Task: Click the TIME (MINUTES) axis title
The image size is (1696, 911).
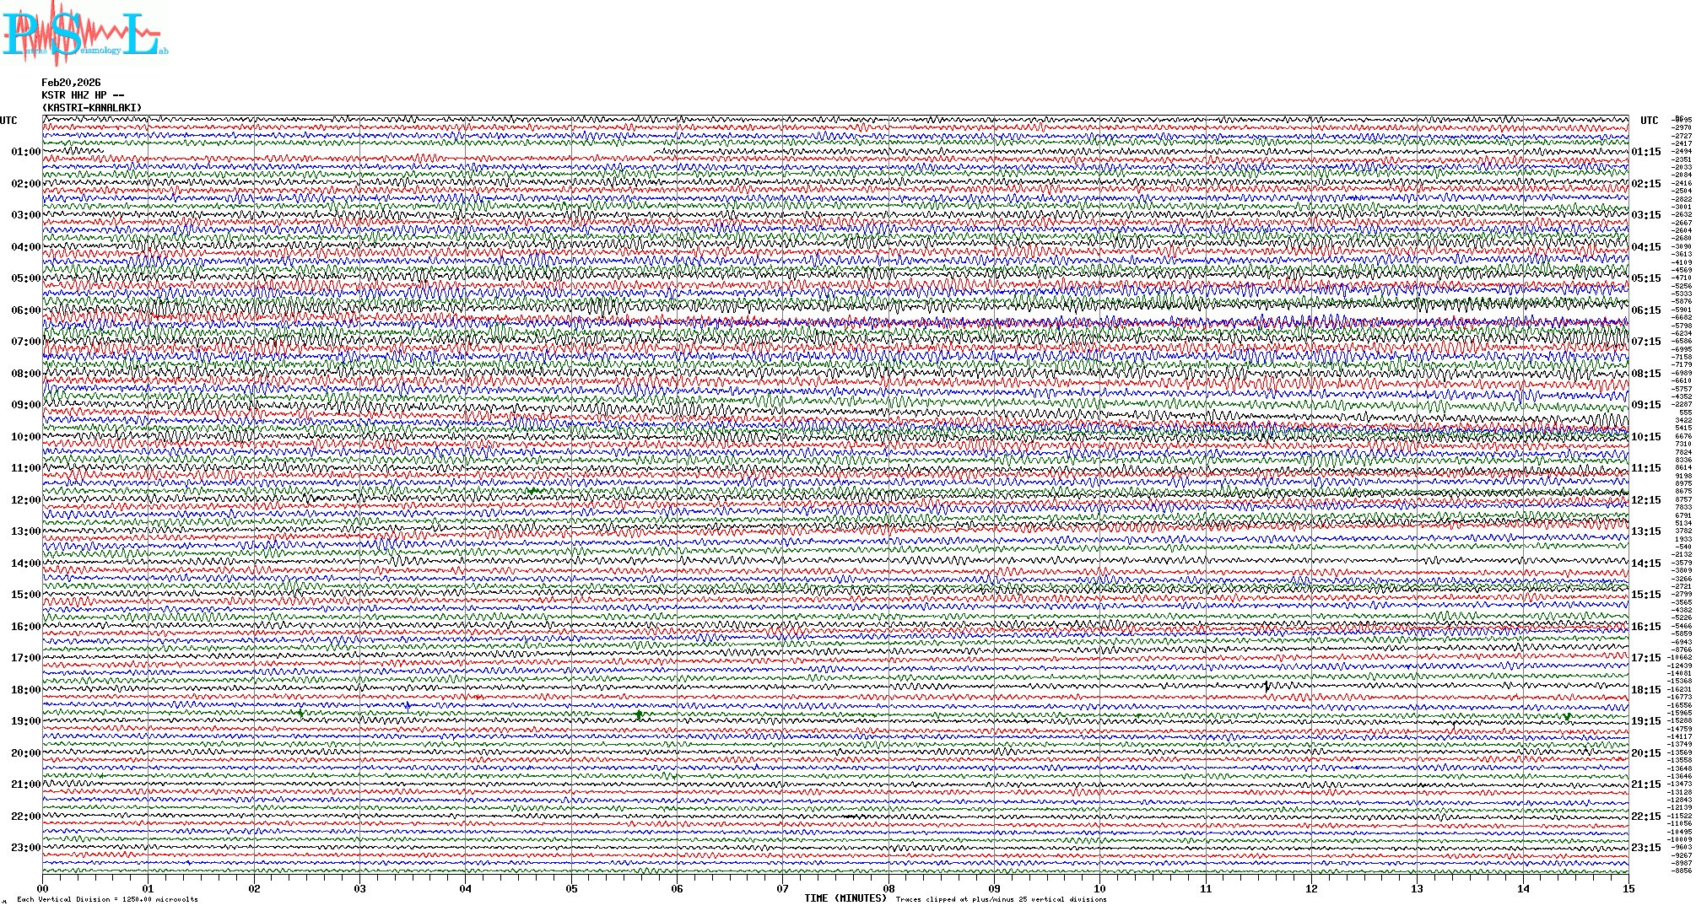Action: [845, 898]
